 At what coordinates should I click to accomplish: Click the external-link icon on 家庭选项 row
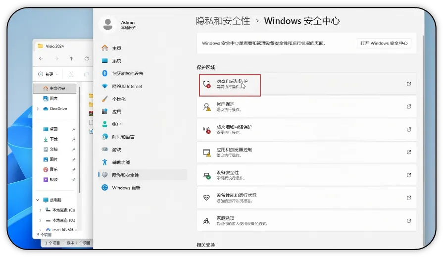click(409, 221)
